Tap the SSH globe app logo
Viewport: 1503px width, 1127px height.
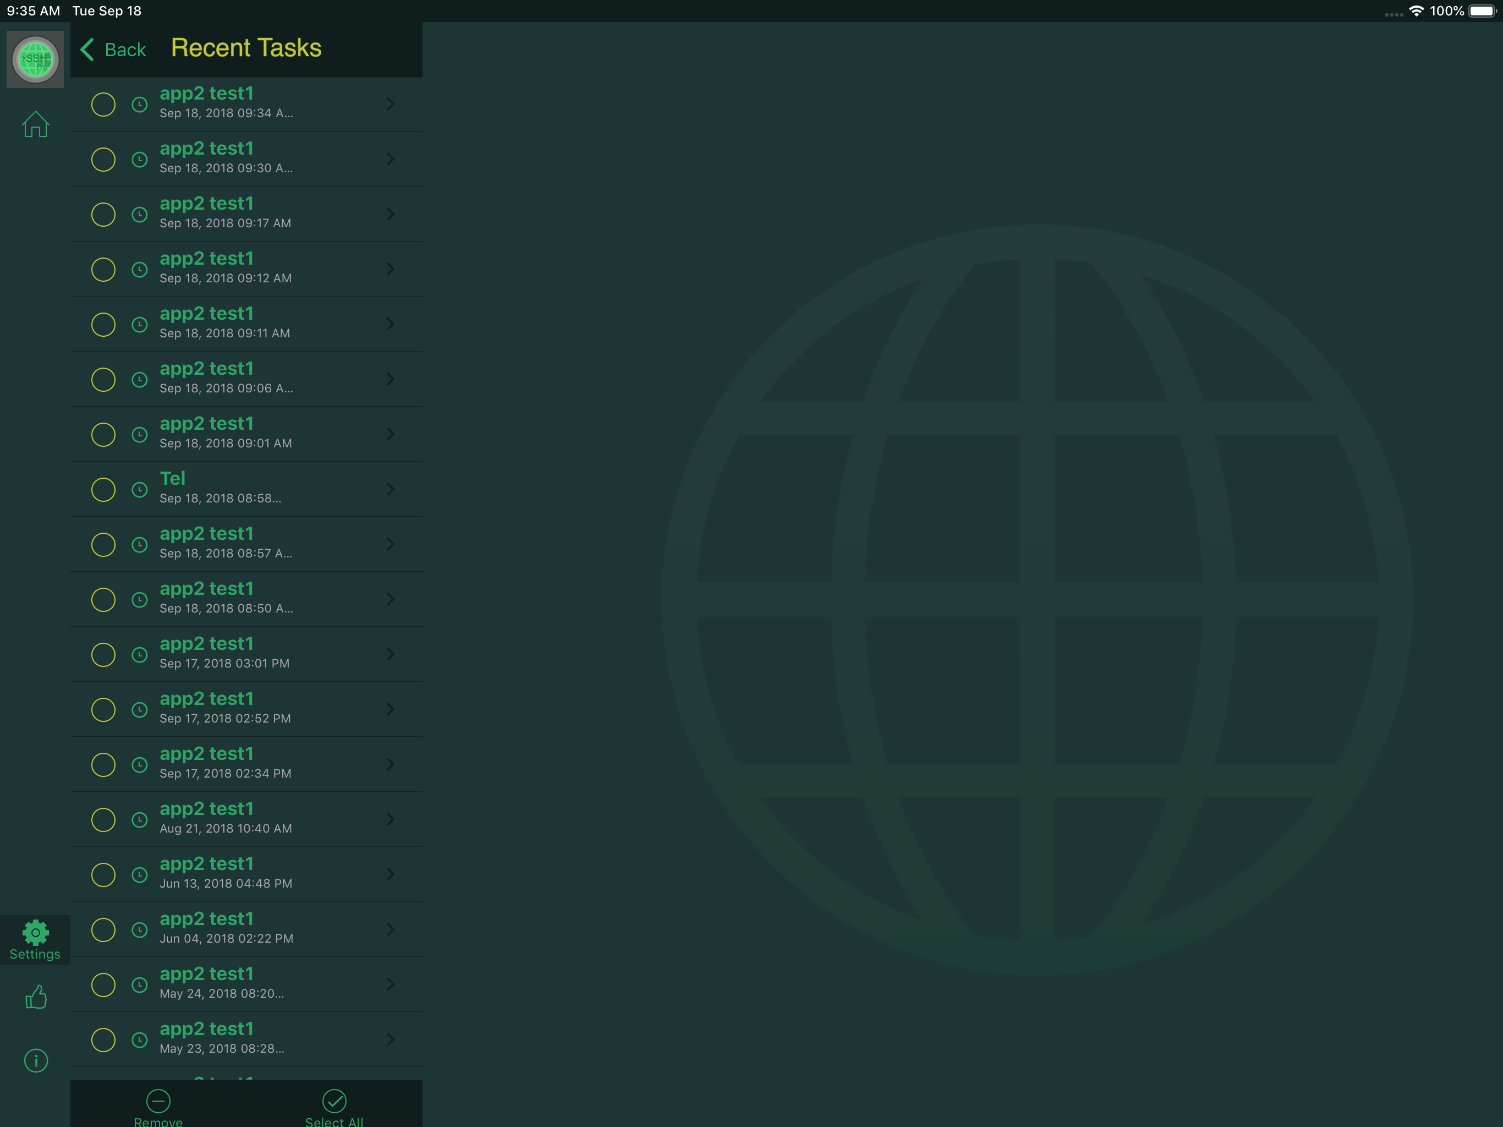tap(35, 58)
